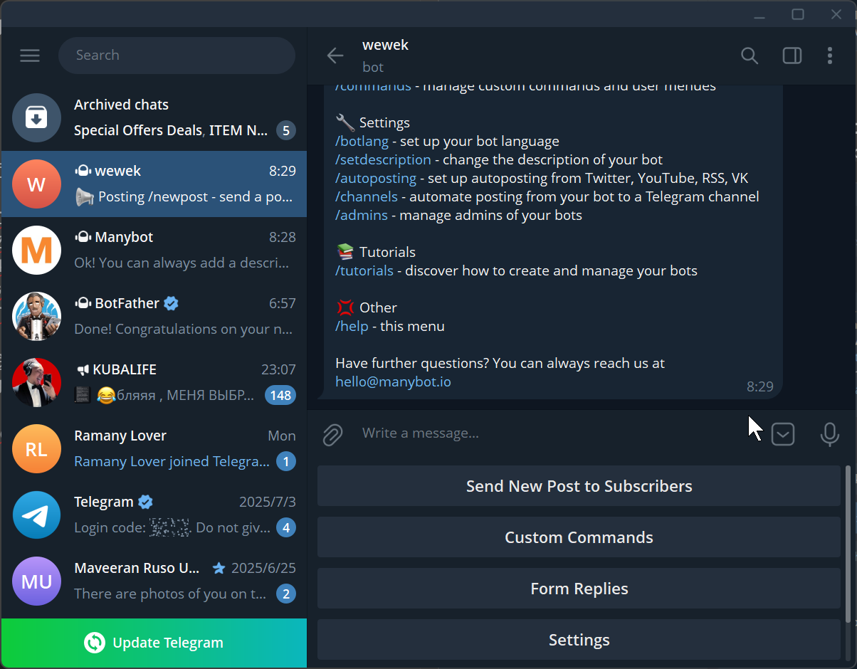Toggle the right info sidebar panel

(792, 56)
